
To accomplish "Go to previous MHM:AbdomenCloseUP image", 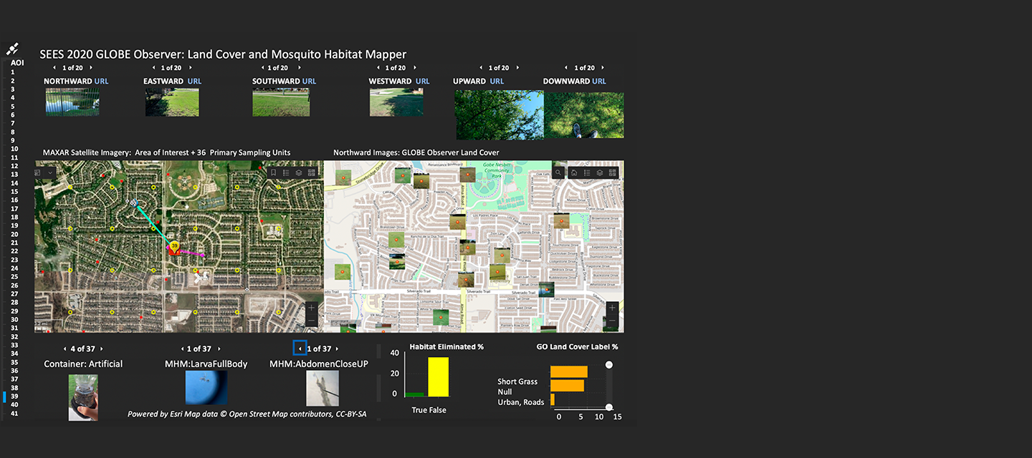I will coord(300,349).
